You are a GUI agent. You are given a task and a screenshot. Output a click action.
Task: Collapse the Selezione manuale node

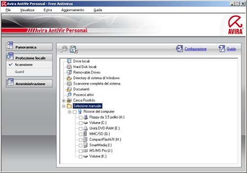(63, 106)
